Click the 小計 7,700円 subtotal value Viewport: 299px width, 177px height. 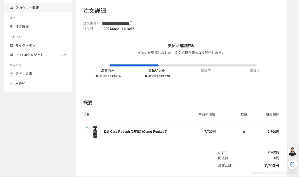pos(273,152)
